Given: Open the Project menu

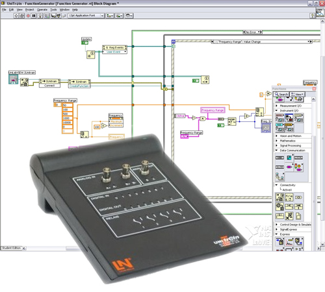Looking at the screenshot, I should point(29,10).
